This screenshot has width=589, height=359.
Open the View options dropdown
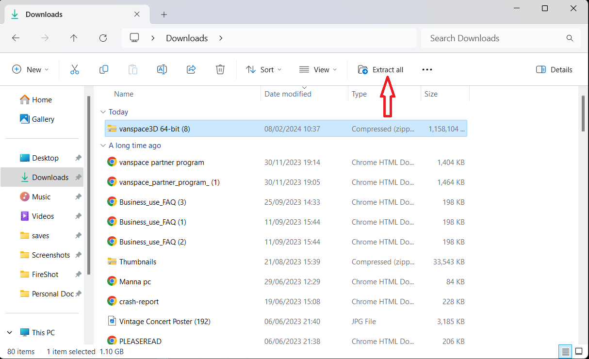tap(318, 69)
